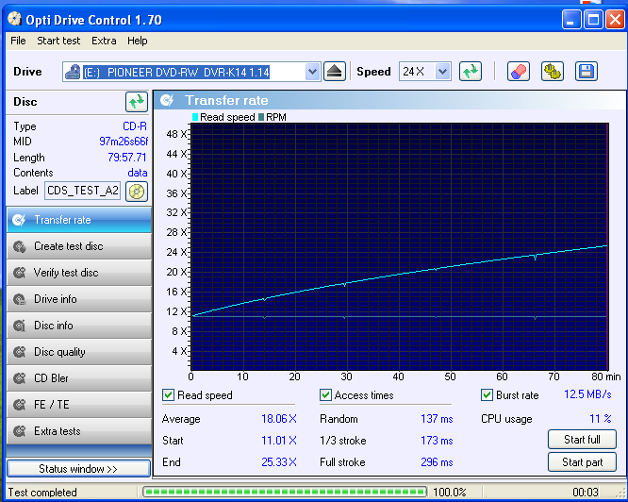
Task: Open Create test disc panel
Action: click(x=79, y=246)
